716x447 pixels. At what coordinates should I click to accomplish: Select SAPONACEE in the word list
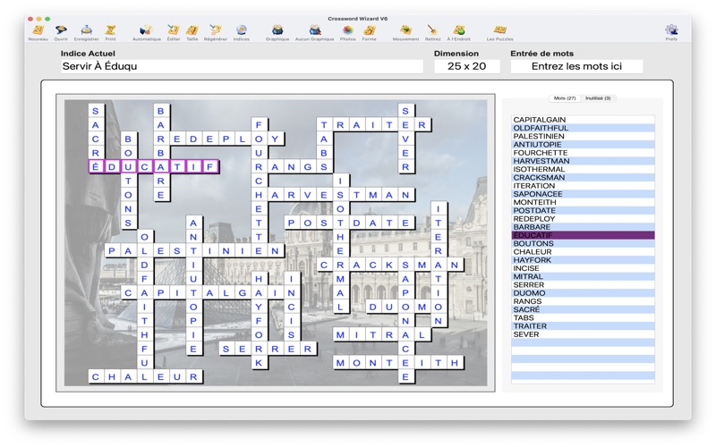tap(584, 194)
